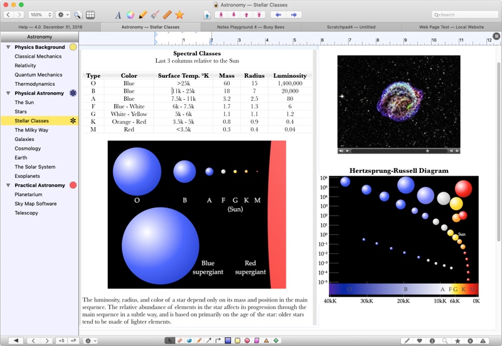Toggle the grid view button in the toolbar
The image size is (502, 346).
point(90,14)
